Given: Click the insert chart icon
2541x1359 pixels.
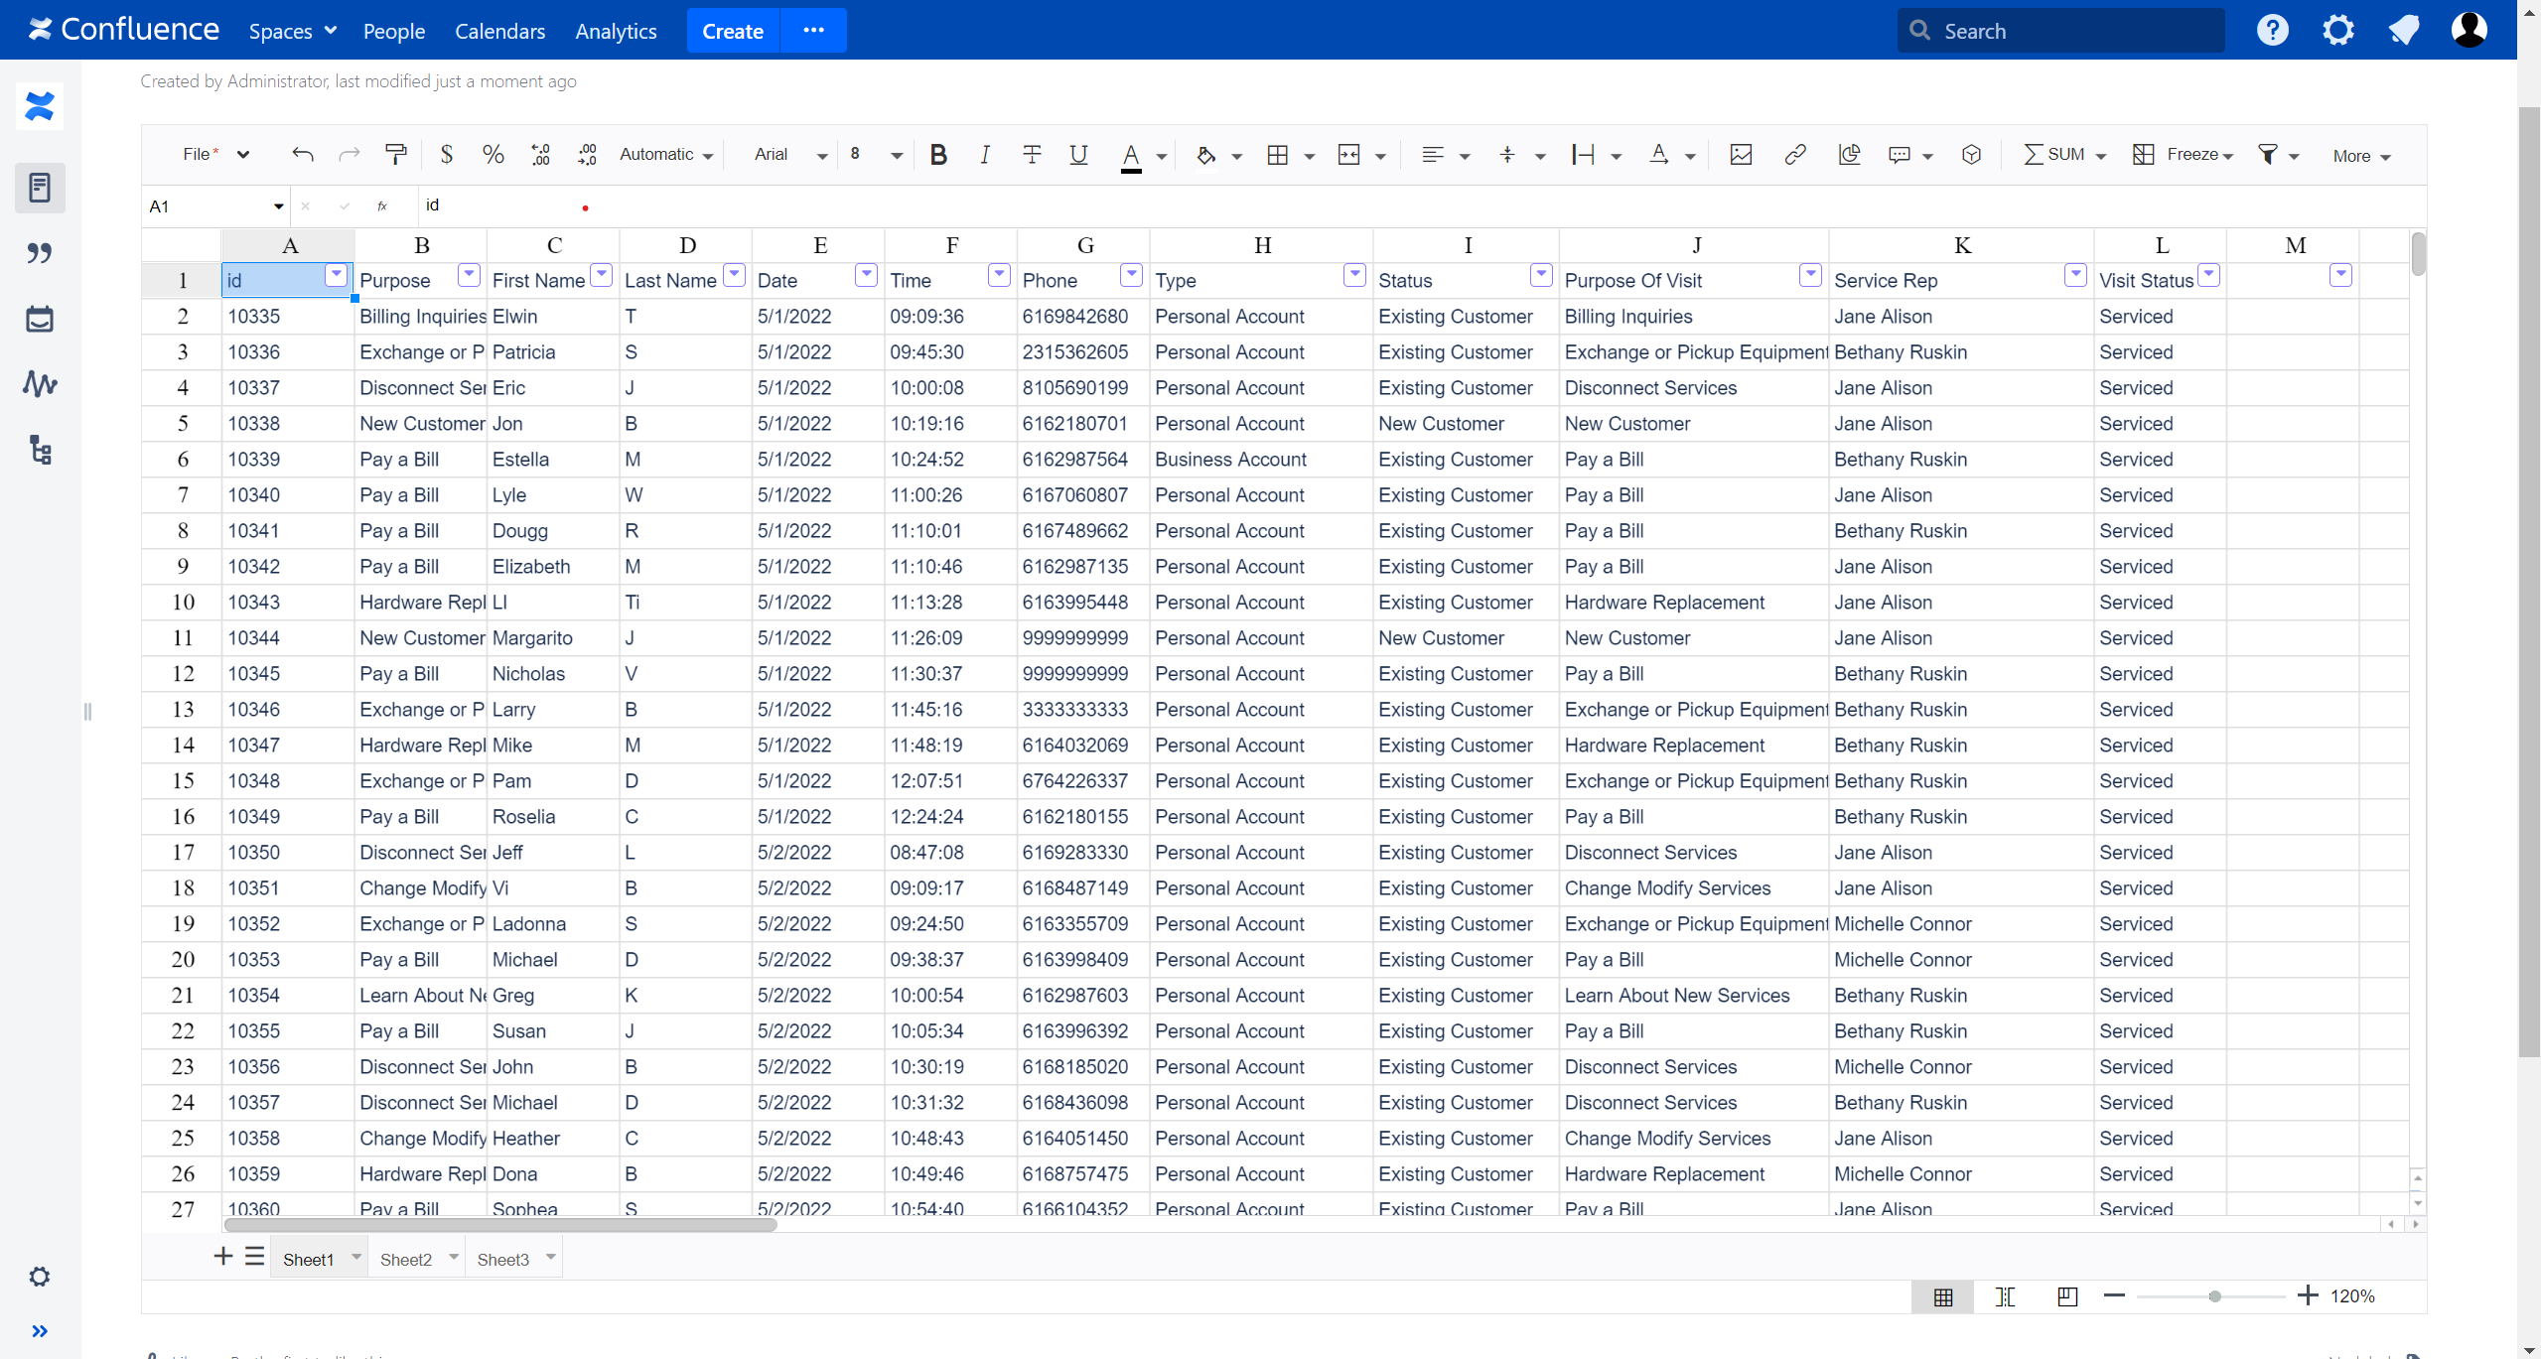Looking at the screenshot, I should click(1849, 155).
